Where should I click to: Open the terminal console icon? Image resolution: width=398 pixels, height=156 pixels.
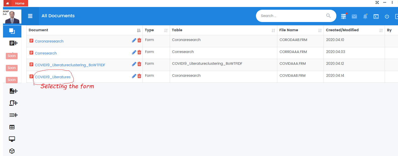(x=376, y=16)
